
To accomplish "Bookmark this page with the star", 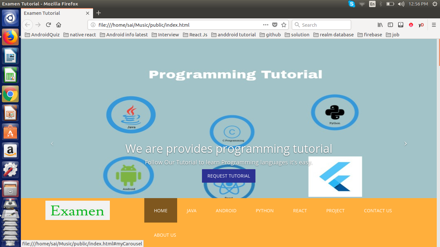I will [284, 25].
